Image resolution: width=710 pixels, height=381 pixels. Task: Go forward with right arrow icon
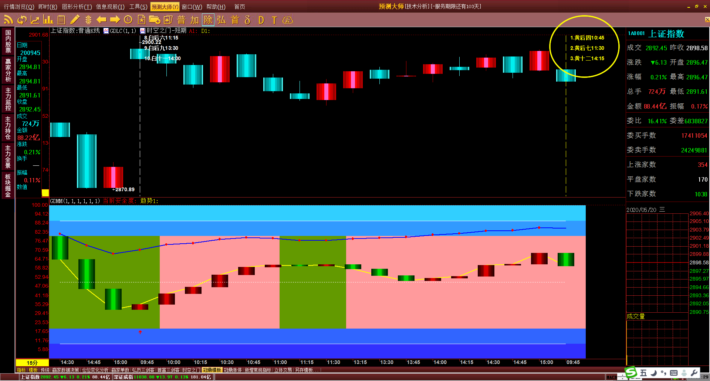coord(115,20)
